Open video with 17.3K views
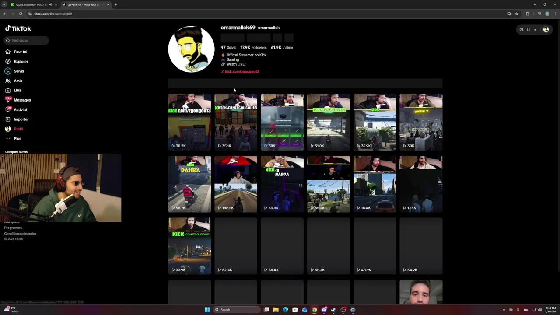The width and height of the screenshot is (560, 315). pos(421,184)
